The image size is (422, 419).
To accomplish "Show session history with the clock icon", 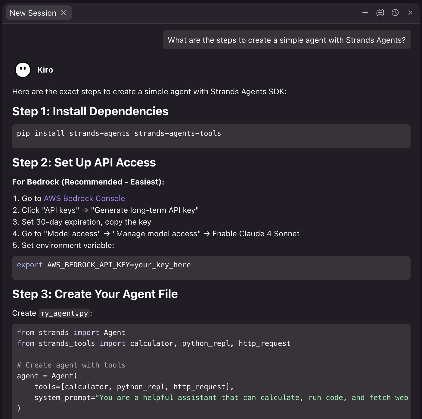I will coord(395,13).
